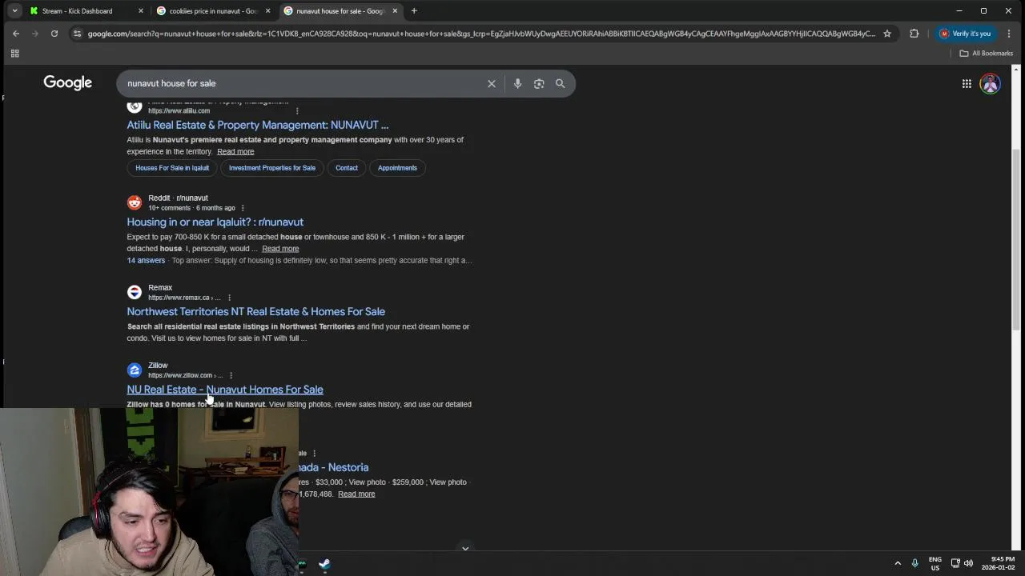1025x576 pixels.
Task: Open NU Real Estate Nunavut Homes For Sale
Action: (225, 390)
